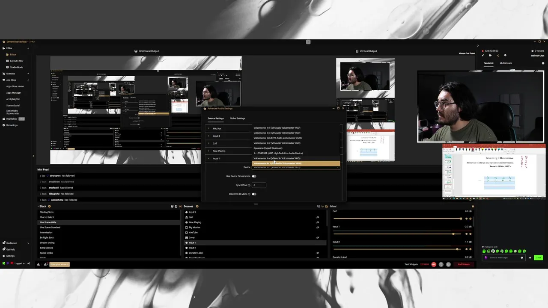
Task: Expand the Overlays sidebar section
Action: 28,74
